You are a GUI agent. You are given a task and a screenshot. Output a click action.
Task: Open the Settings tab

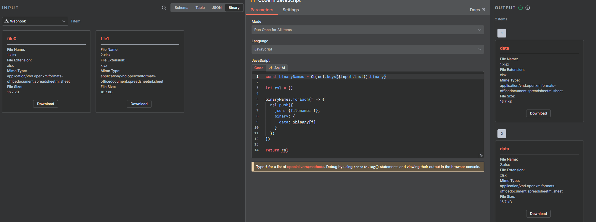(290, 10)
